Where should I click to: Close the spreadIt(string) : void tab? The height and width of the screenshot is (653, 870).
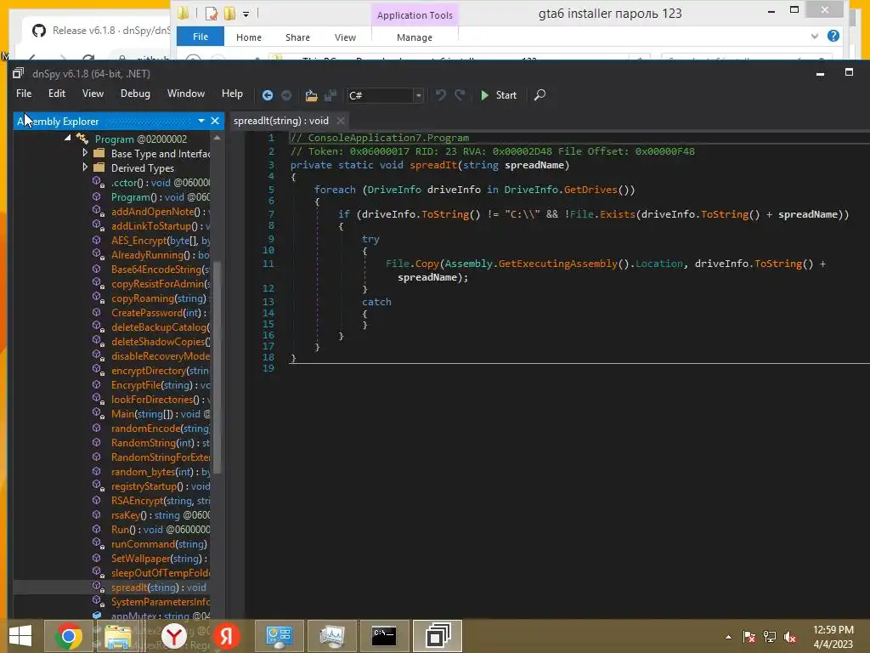pyautogui.click(x=341, y=121)
